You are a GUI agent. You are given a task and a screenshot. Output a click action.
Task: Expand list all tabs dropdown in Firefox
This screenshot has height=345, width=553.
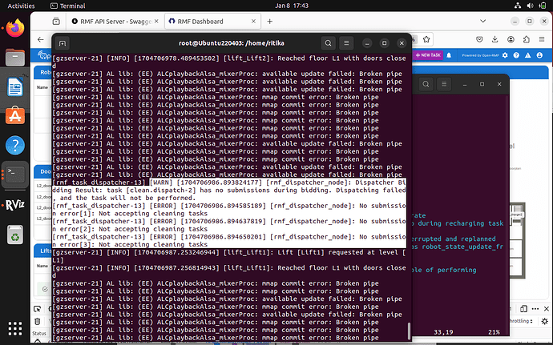click(482, 21)
